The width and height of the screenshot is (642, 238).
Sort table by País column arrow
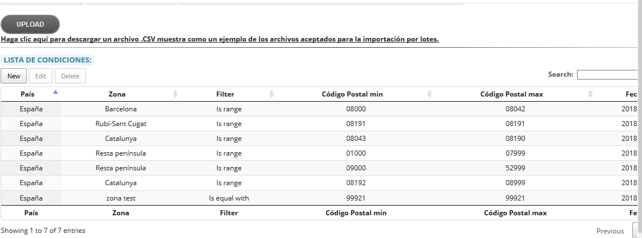pos(55,93)
